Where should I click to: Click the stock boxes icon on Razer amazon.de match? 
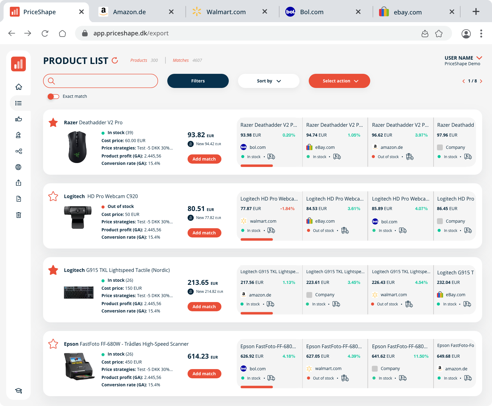point(410,157)
